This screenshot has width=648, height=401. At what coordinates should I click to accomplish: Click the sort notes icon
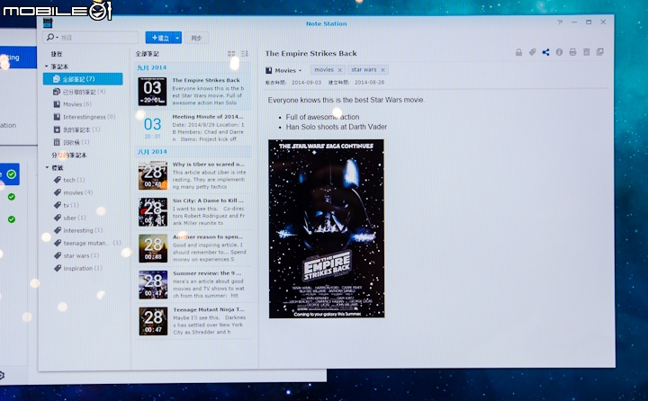pos(245,54)
